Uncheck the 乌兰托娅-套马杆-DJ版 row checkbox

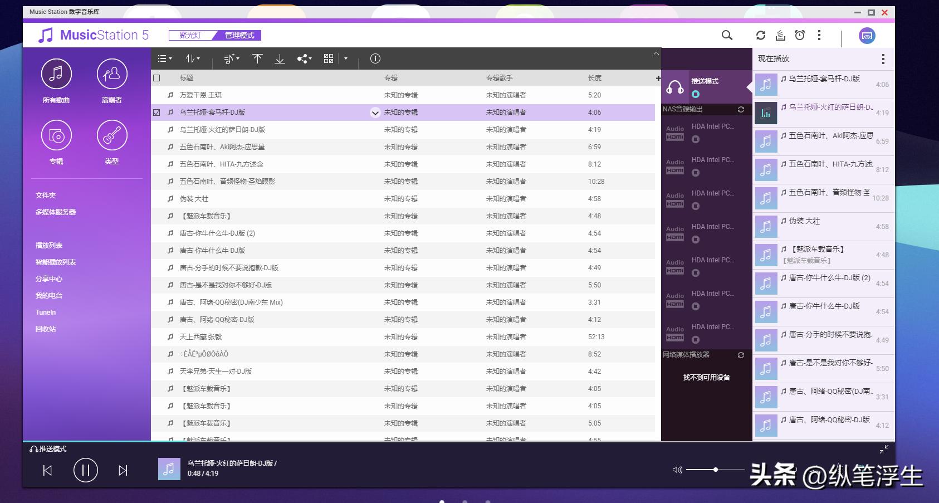156,113
